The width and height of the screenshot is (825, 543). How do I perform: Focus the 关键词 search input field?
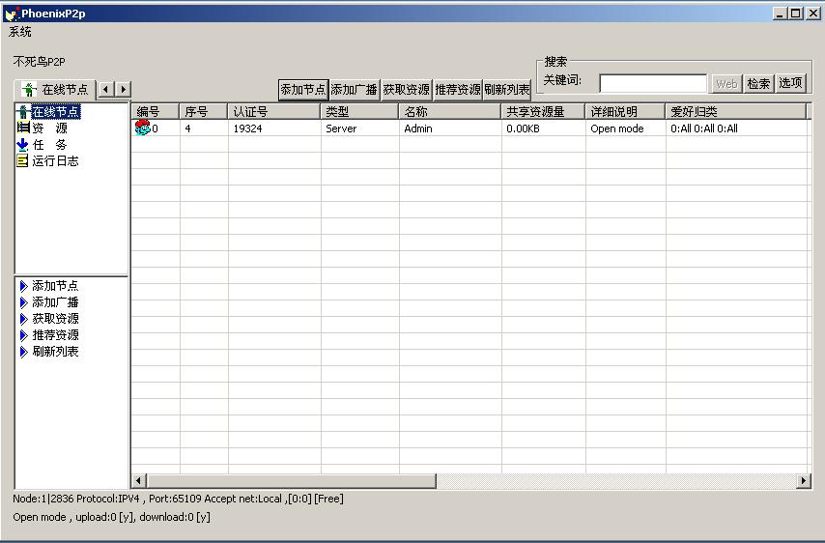point(653,83)
